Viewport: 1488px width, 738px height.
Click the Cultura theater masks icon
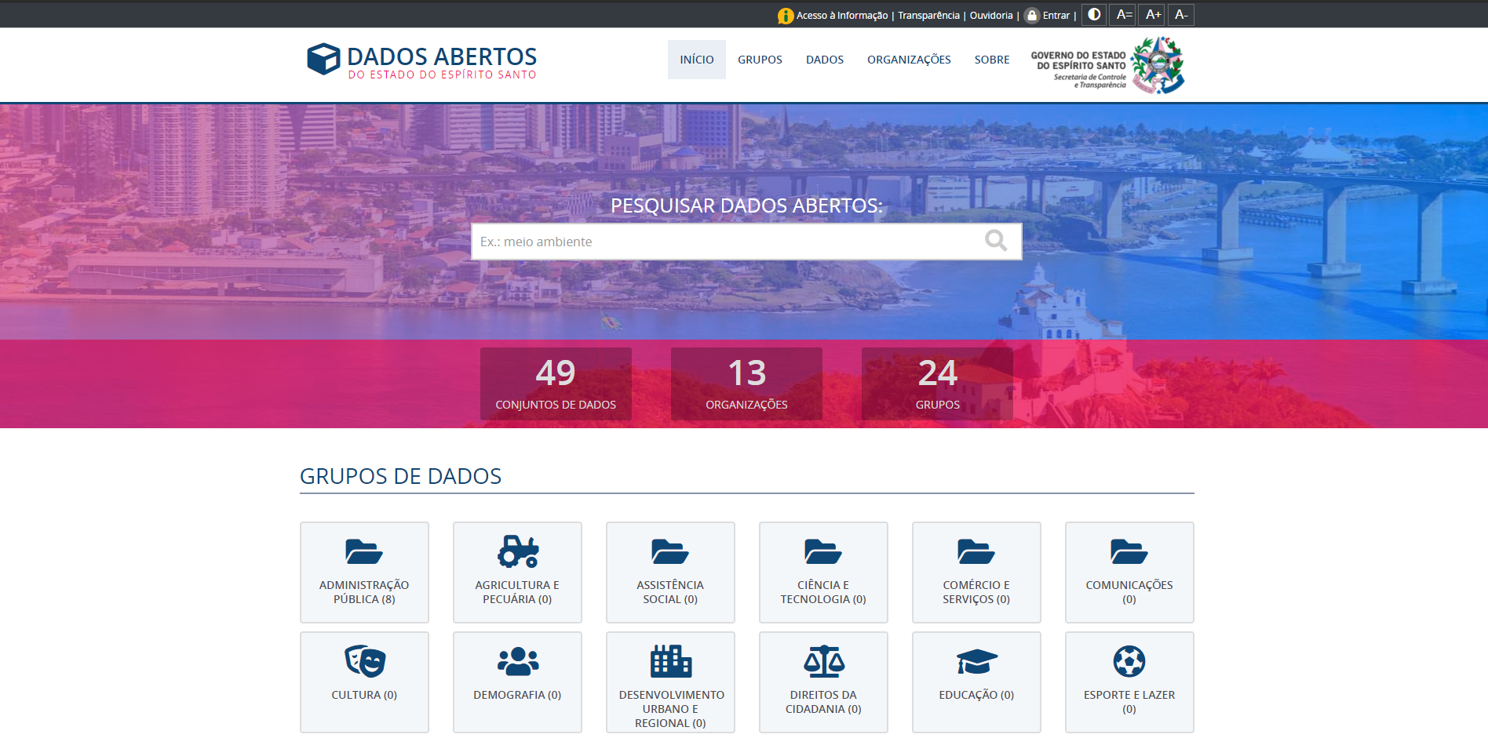[363, 662]
